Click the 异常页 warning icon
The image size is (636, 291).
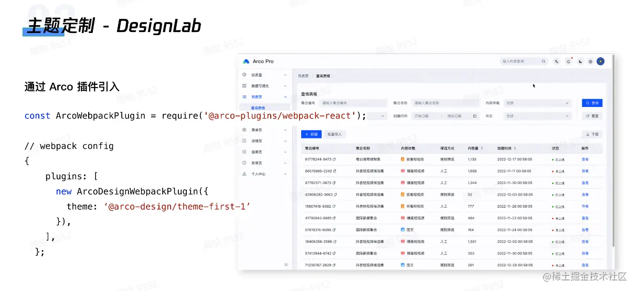(245, 163)
